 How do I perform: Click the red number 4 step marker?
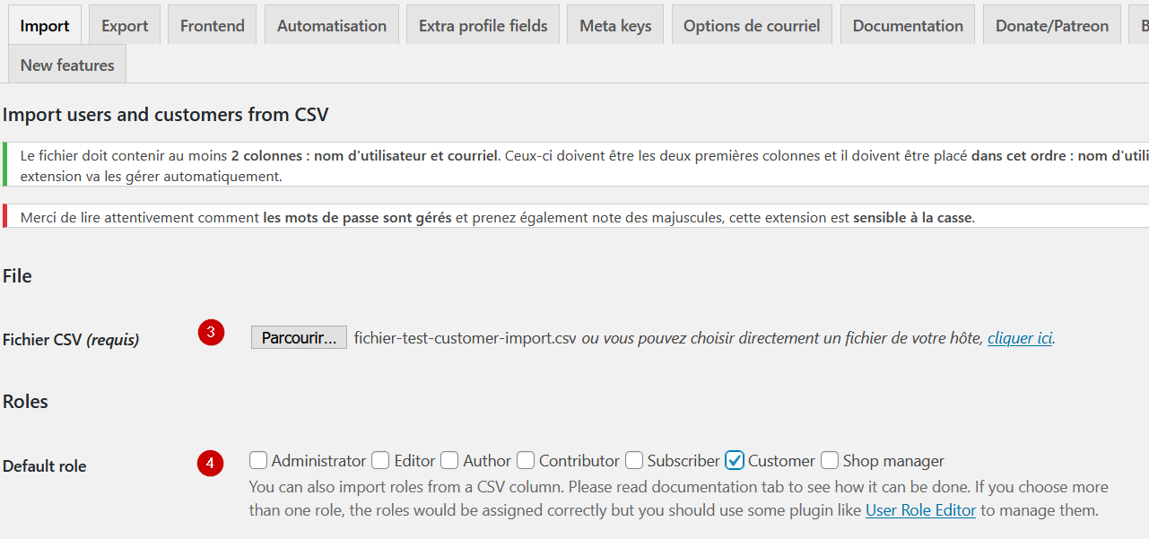click(x=211, y=463)
